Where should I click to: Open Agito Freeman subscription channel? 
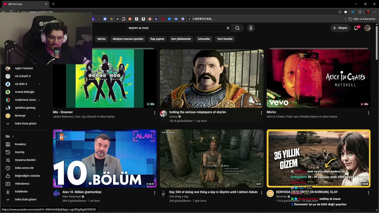coord(23,68)
